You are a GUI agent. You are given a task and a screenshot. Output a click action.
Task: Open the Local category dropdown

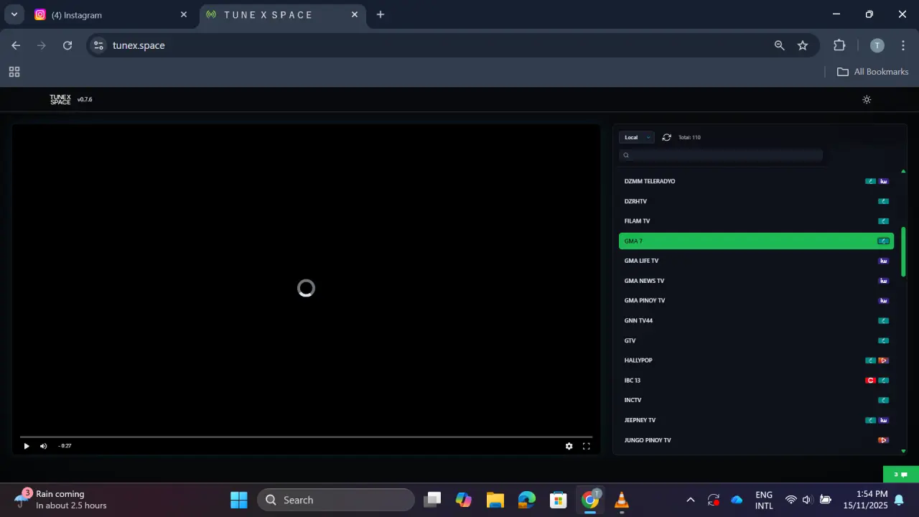637,137
